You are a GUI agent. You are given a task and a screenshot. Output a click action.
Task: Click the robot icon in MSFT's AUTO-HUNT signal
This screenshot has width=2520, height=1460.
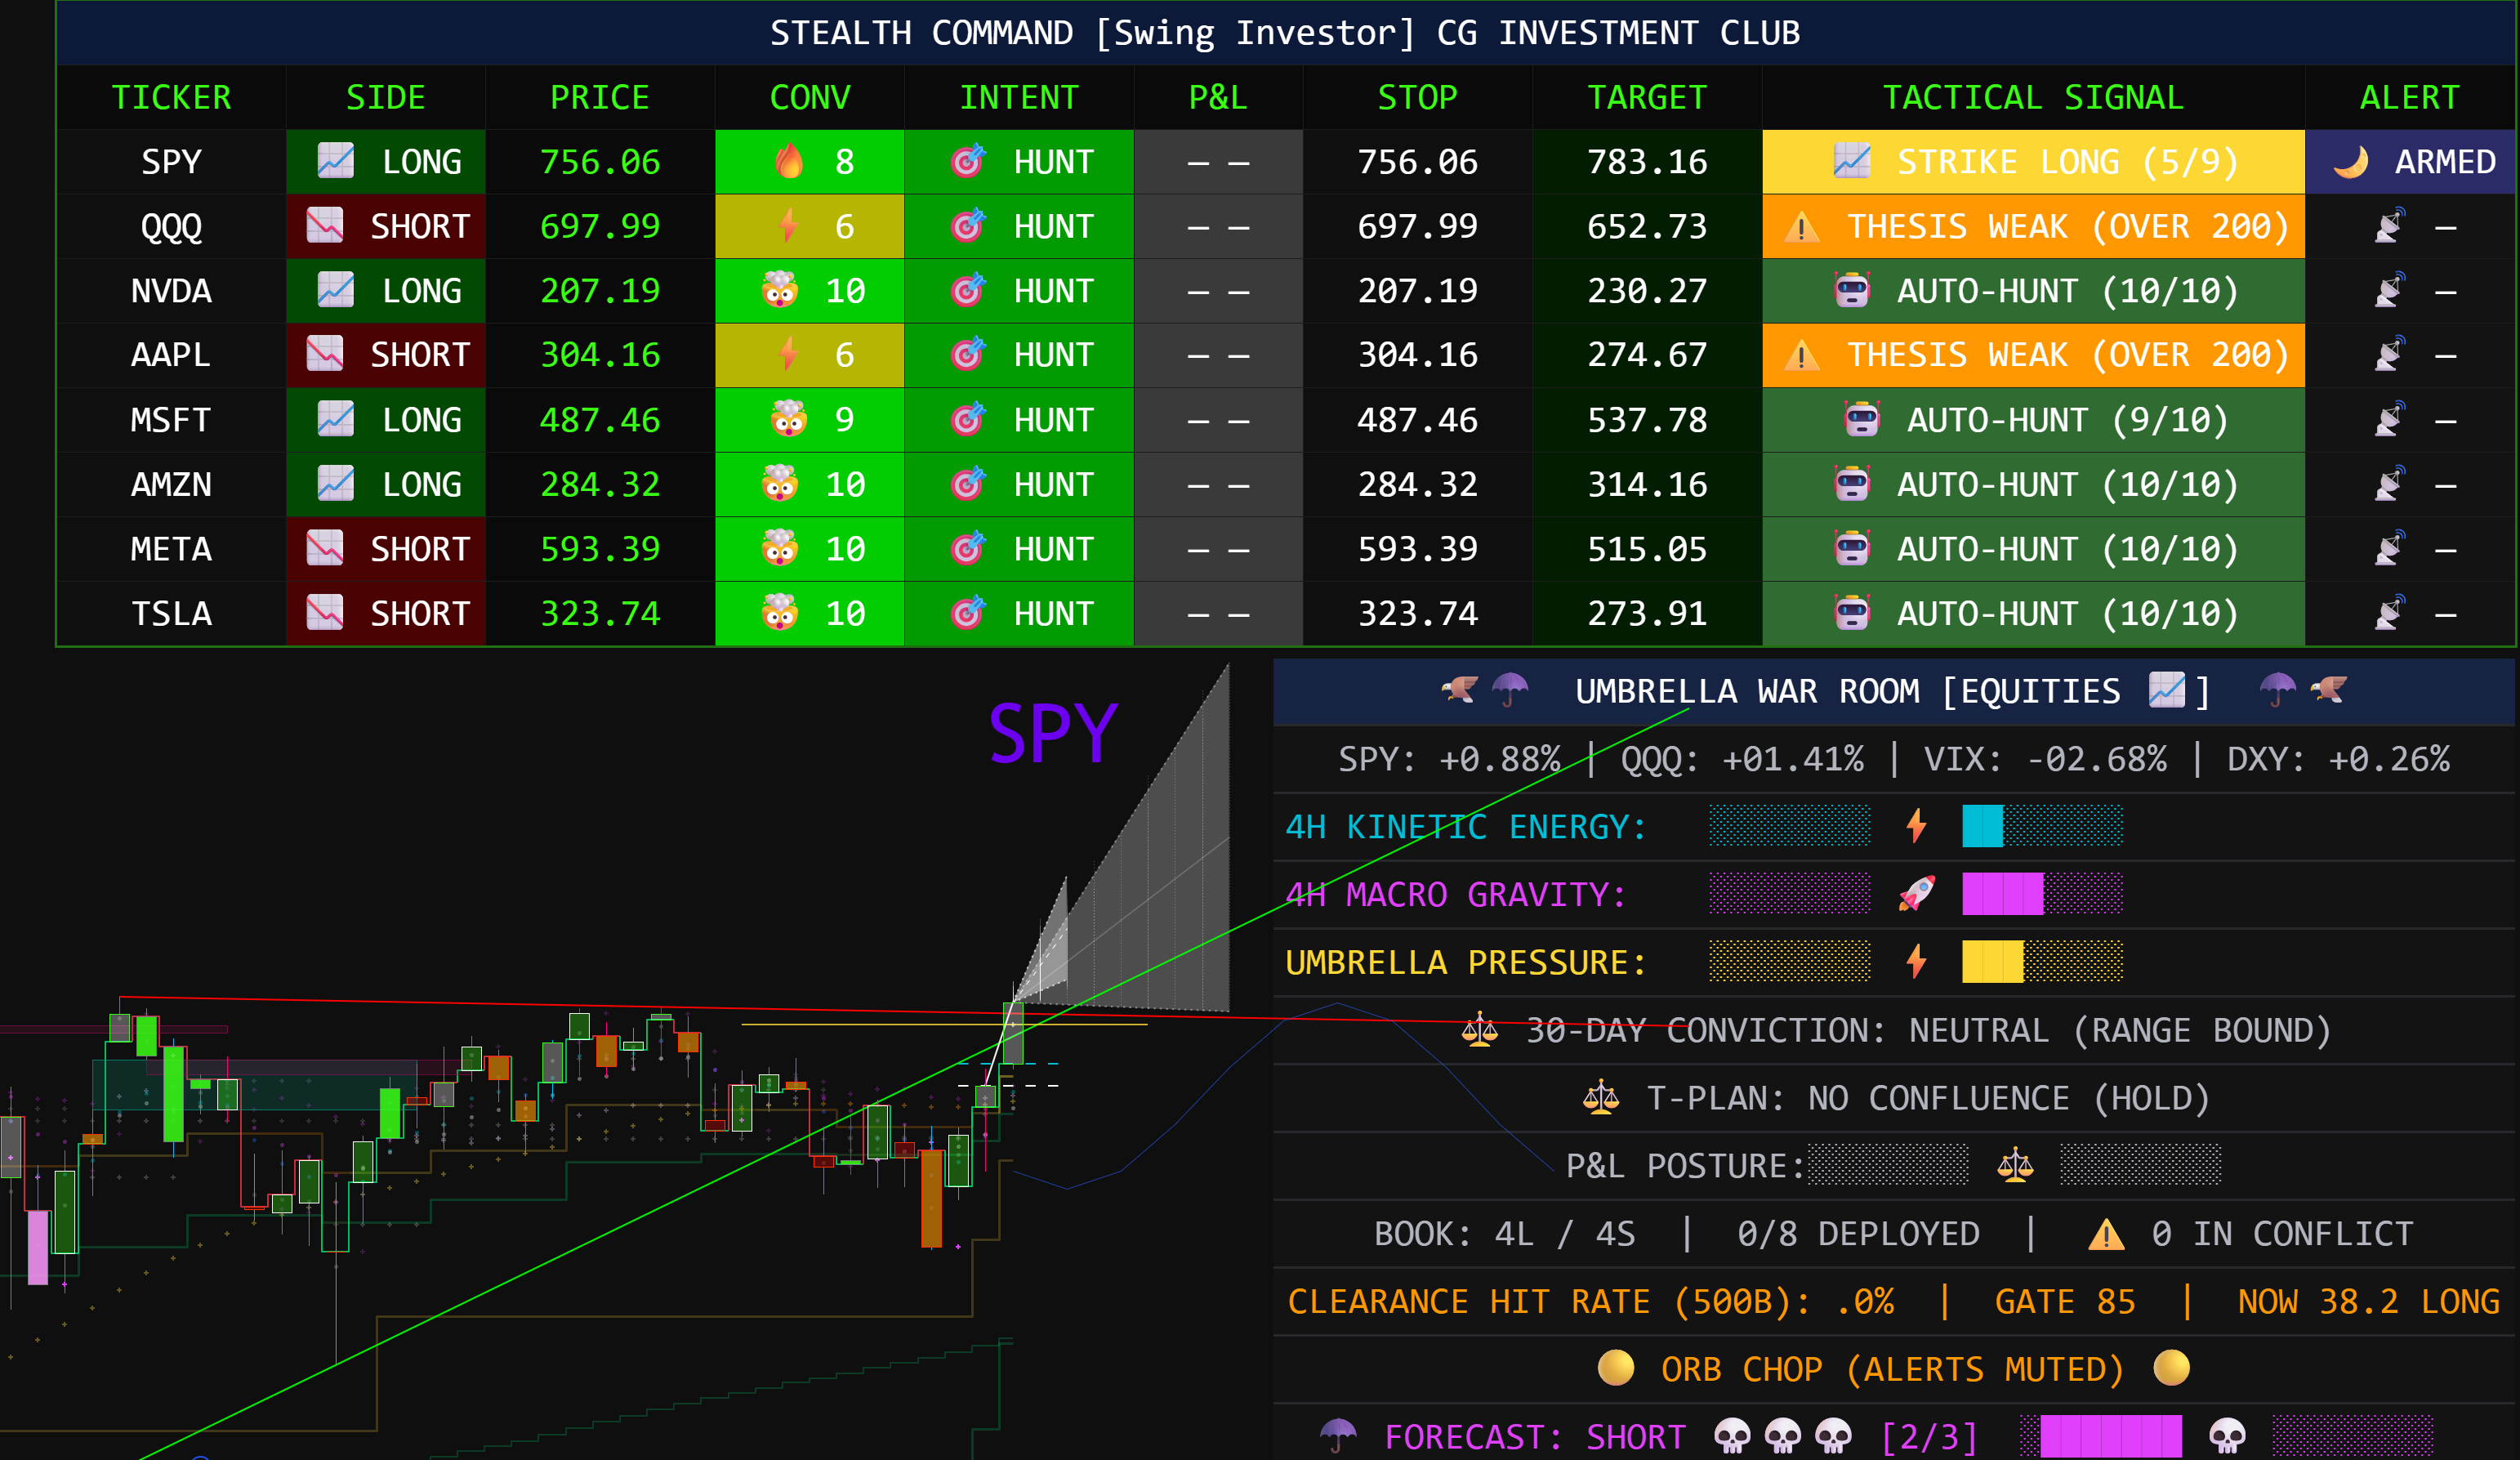click(x=1862, y=419)
